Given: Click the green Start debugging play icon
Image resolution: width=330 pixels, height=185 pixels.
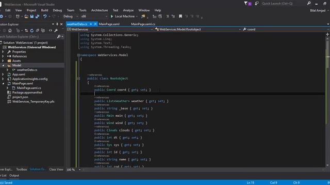Looking at the screenshot, I should 112,16.
